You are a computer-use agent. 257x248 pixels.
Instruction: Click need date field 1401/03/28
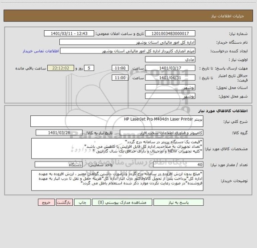(59, 133)
